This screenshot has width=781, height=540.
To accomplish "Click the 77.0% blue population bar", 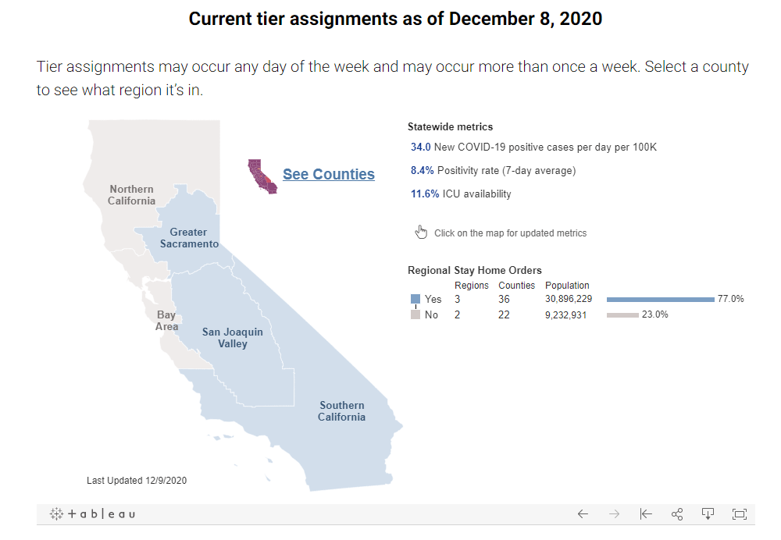I will pyautogui.click(x=660, y=299).
